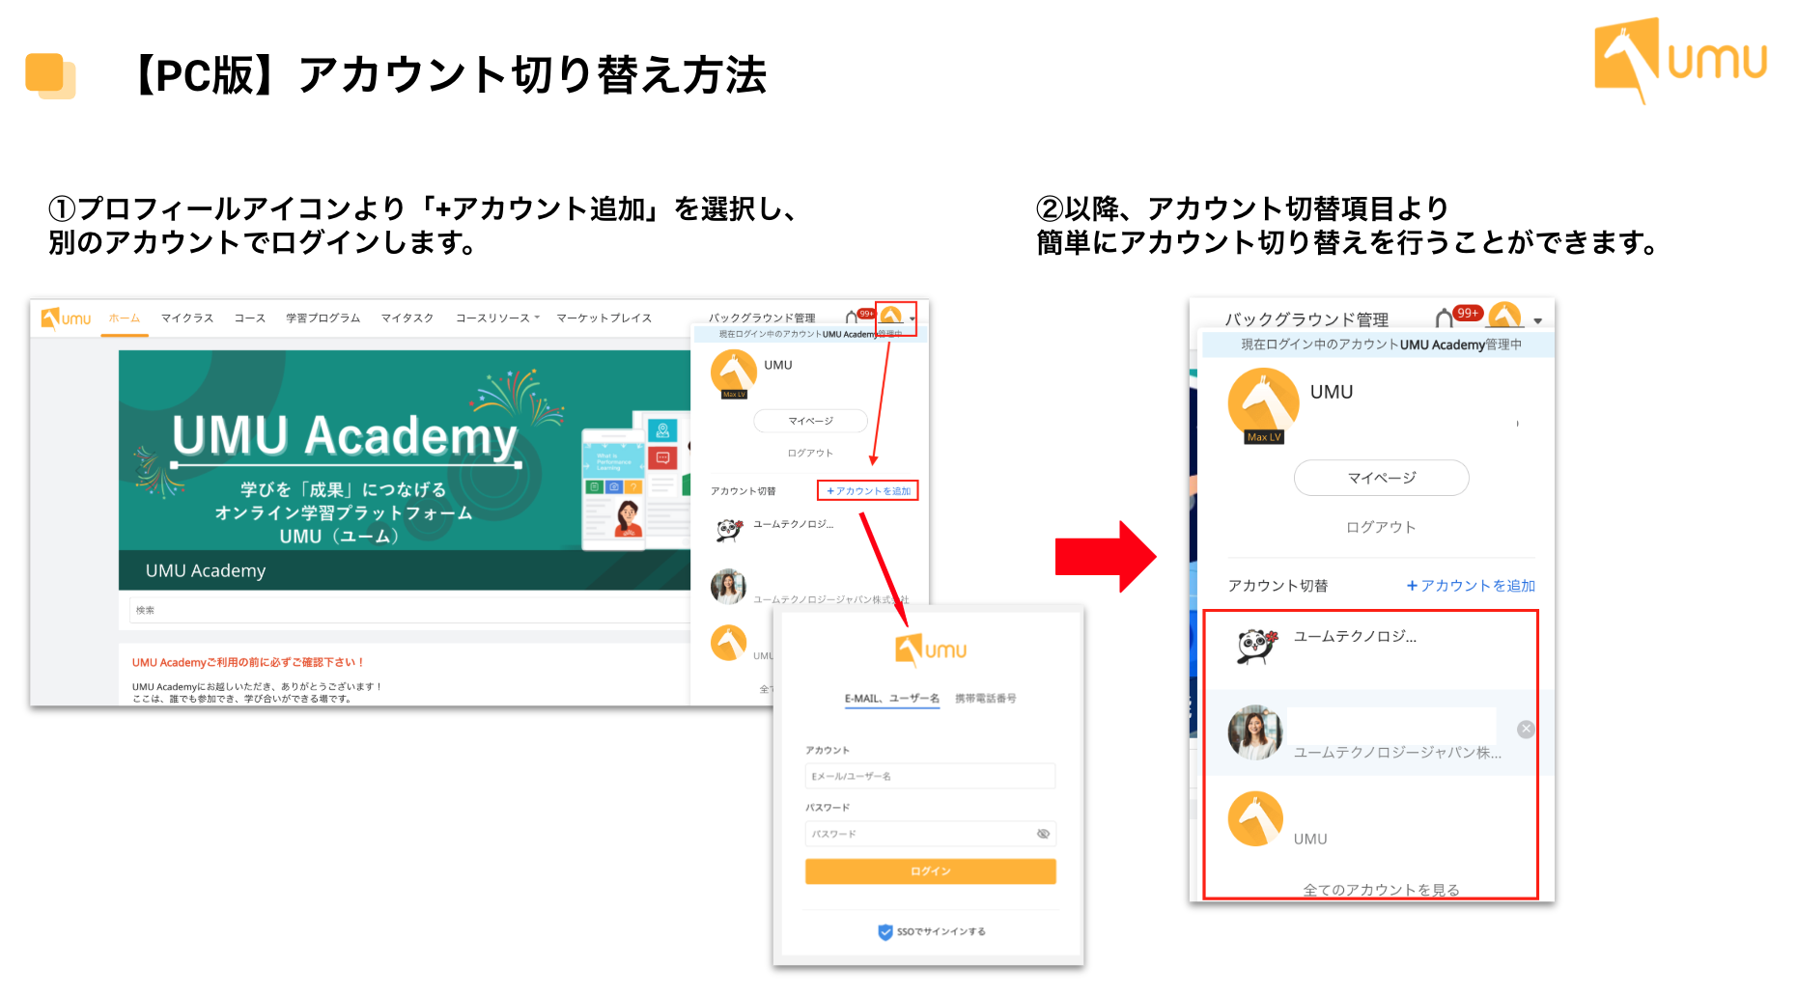
Task: Click 全てのアカウントを見る link
Action: click(x=1381, y=890)
